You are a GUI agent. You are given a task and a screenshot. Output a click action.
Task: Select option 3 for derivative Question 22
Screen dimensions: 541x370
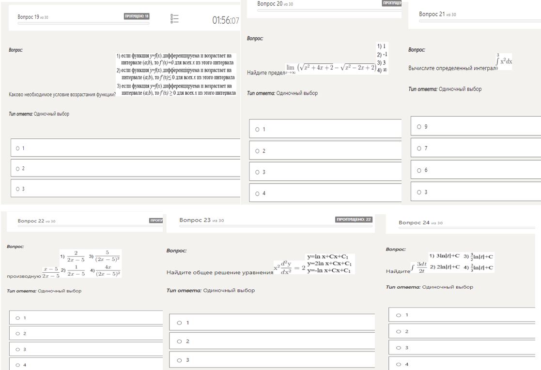pos(18,349)
